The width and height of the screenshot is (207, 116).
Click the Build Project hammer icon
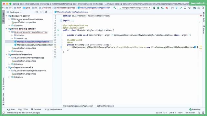coord(115,8)
